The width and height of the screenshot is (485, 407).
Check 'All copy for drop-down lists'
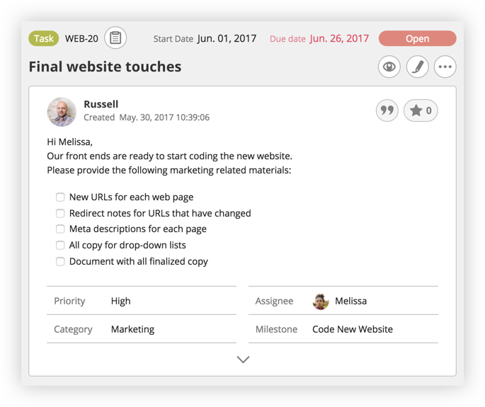(61, 246)
